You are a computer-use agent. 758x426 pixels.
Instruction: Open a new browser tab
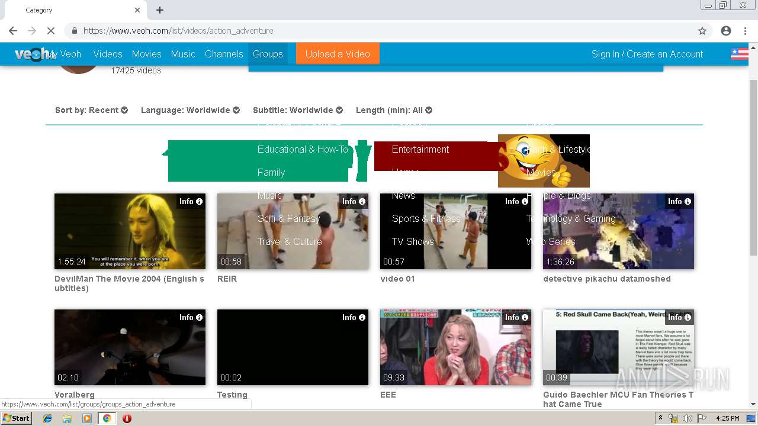(160, 10)
